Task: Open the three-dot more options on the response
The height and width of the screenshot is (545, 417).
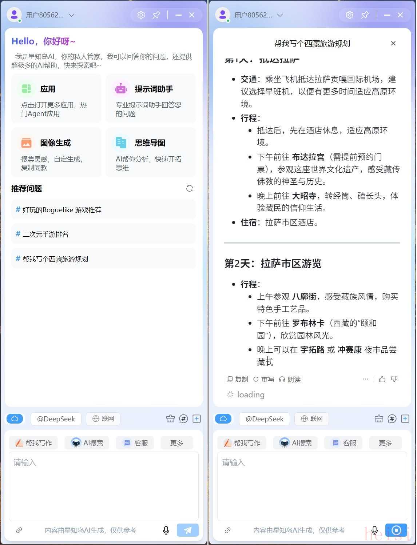Action: coord(365,379)
